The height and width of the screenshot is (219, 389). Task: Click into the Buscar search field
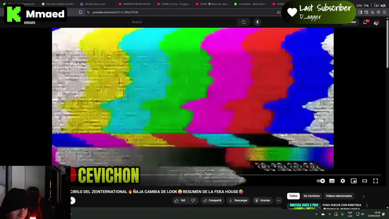click(x=183, y=22)
